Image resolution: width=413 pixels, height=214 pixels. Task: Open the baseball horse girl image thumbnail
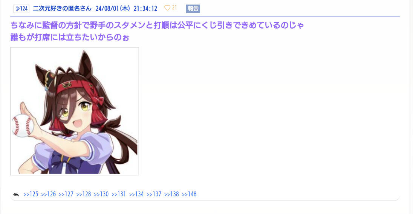click(x=75, y=111)
